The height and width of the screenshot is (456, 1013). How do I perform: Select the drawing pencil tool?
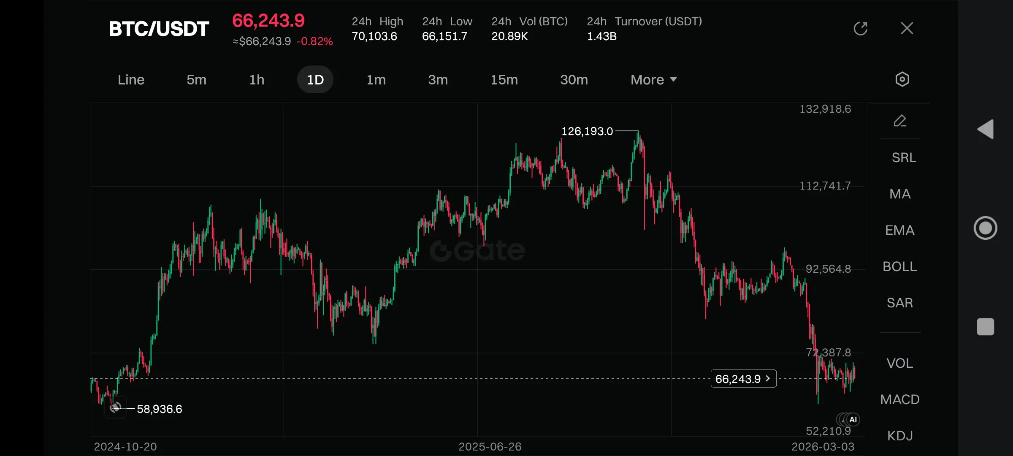point(900,121)
